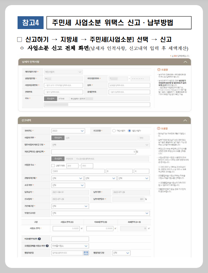Open second 관할자치단체 dropdown
Image resolution: width=208 pixels, height=273 pixels.
100,178
